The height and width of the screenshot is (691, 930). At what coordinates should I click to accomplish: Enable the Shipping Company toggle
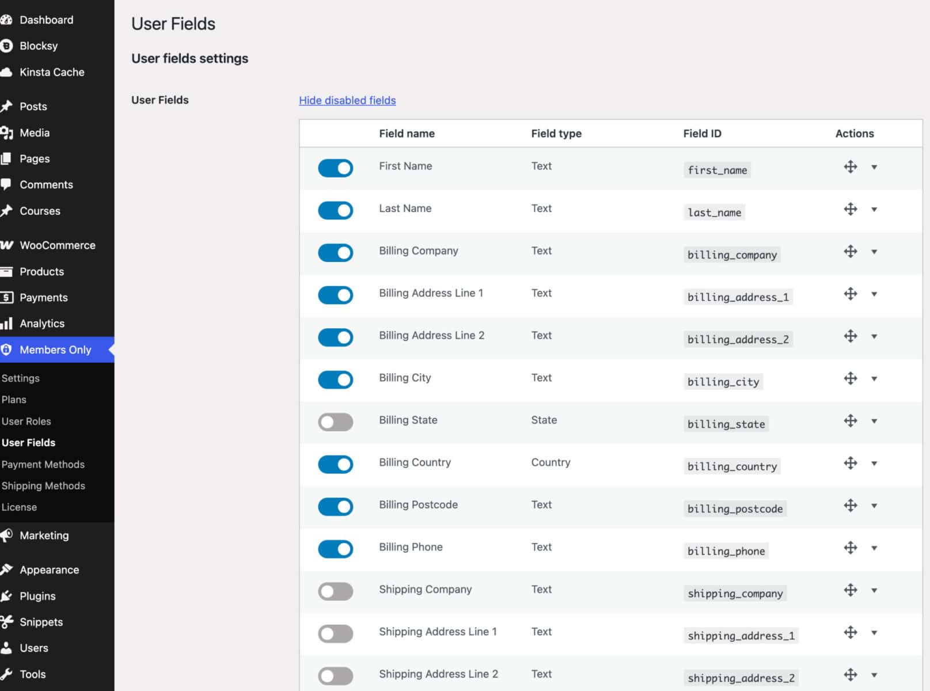(x=335, y=591)
